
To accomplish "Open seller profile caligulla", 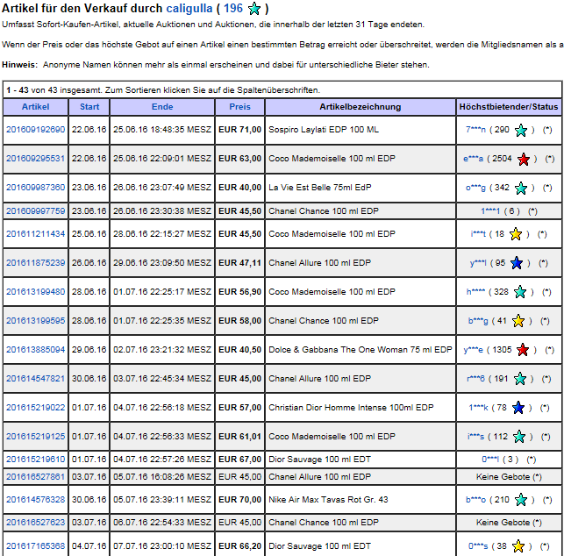I will pyautogui.click(x=189, y=8).
